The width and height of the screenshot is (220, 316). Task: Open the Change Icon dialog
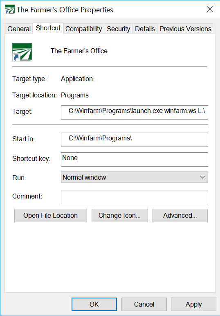pos(119,216)
